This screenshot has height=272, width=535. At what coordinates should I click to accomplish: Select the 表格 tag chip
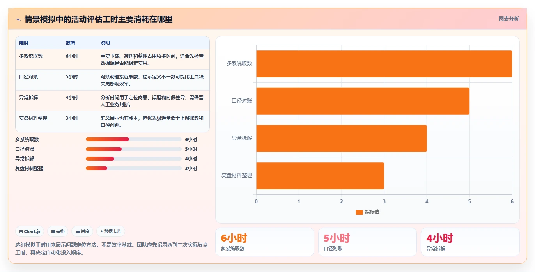(x=58, y=231)
